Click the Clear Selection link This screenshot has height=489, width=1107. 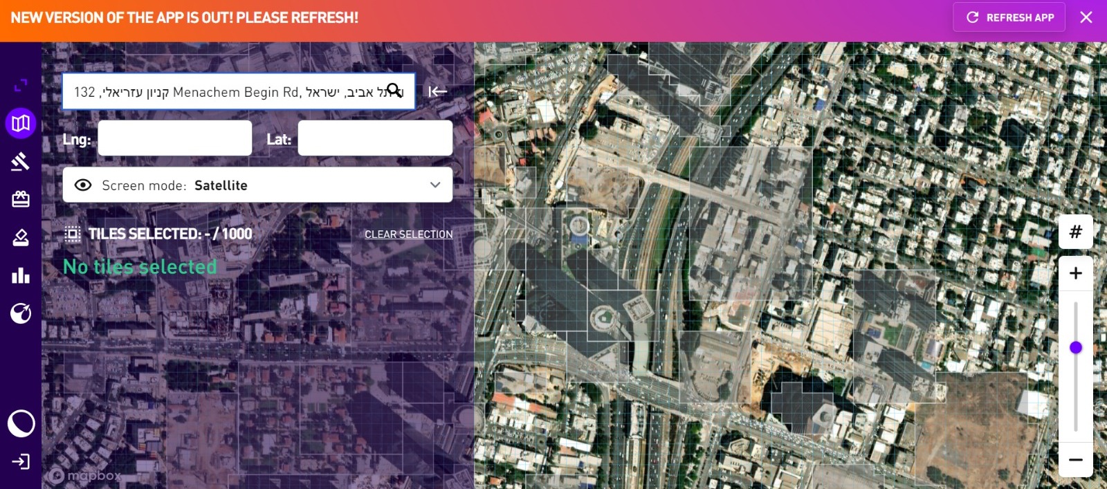point(408,234)
